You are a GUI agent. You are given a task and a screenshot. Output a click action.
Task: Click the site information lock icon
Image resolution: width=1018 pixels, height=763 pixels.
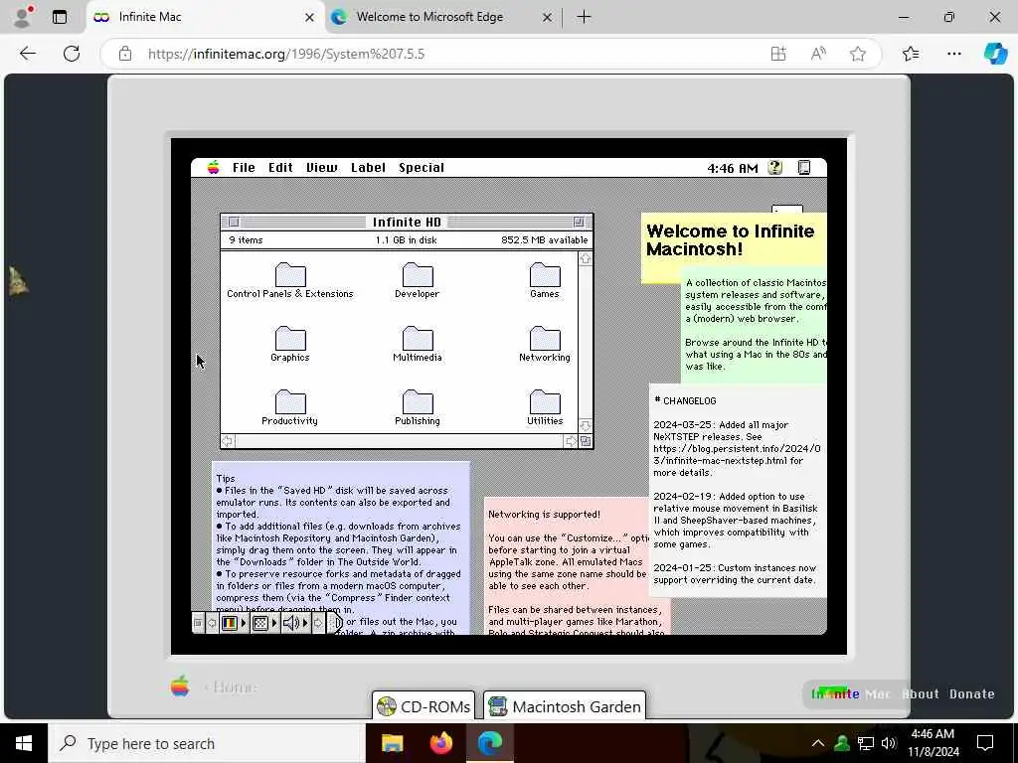(125, 54)
